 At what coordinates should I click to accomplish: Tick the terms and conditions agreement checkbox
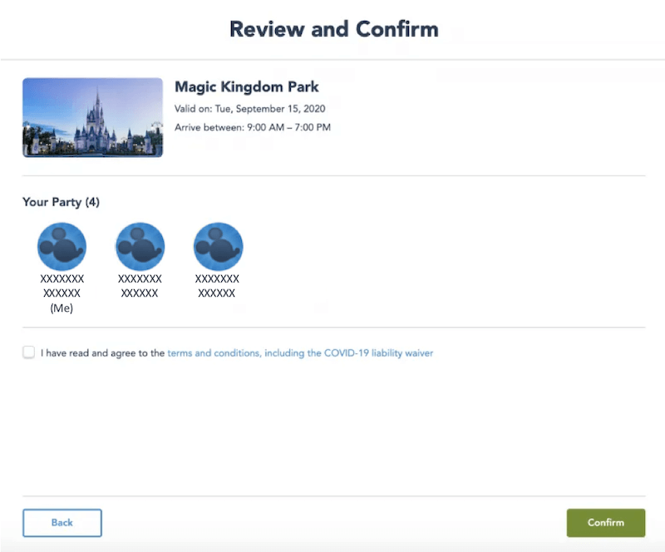click(x=29, y=352)
